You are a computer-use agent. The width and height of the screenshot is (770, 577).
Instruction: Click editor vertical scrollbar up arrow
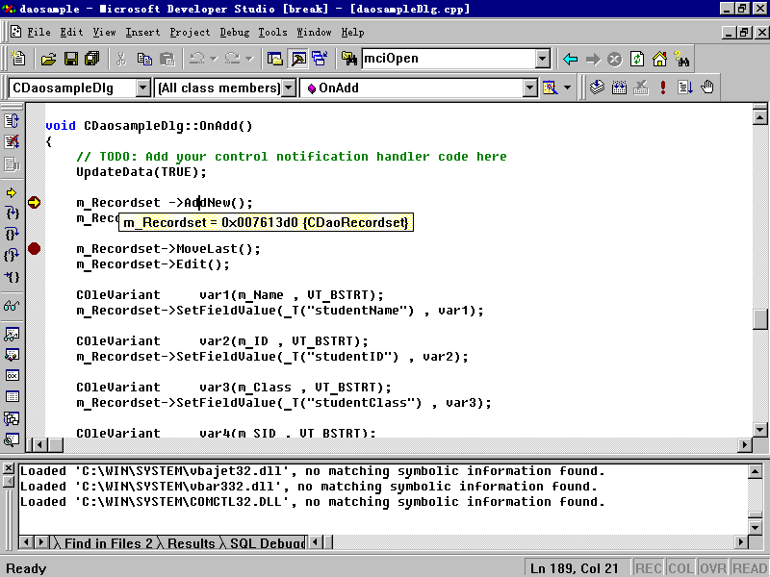click(x=759, y=117)
